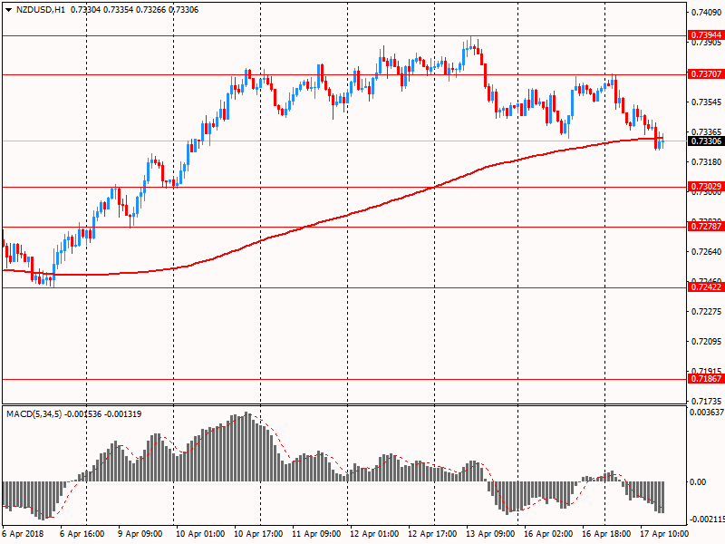Image resolution: width=725 pixels, height=544 pixels.
Task: Click the 0.71735 price scale value
Action: coord(706,401)
